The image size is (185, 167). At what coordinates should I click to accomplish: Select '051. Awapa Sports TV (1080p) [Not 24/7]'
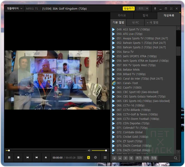point(142,38)
